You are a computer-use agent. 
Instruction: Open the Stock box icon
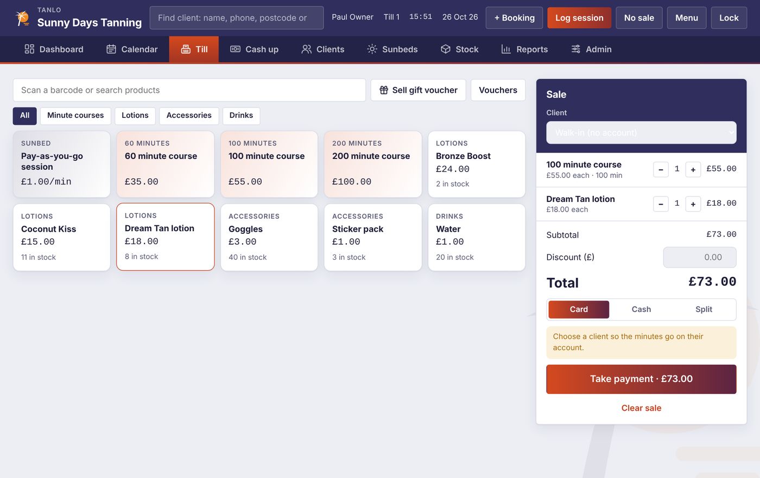pos(446,49)
